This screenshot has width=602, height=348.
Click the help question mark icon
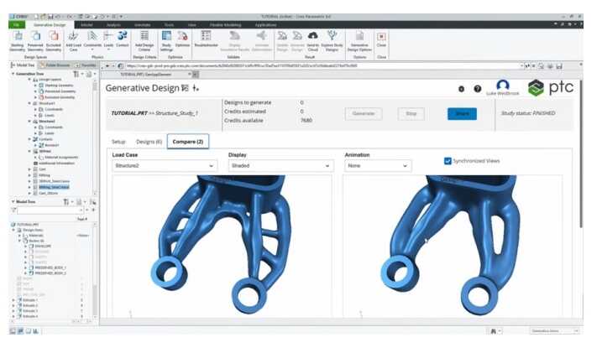coord(477,89)
